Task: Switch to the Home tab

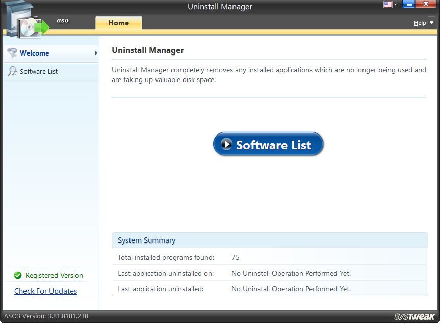Action: click(118, 23)
